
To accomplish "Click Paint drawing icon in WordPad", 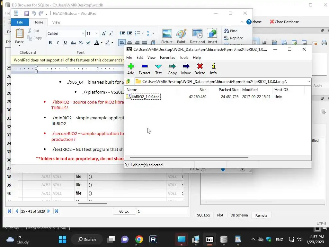I will click(x=181, y=36).
